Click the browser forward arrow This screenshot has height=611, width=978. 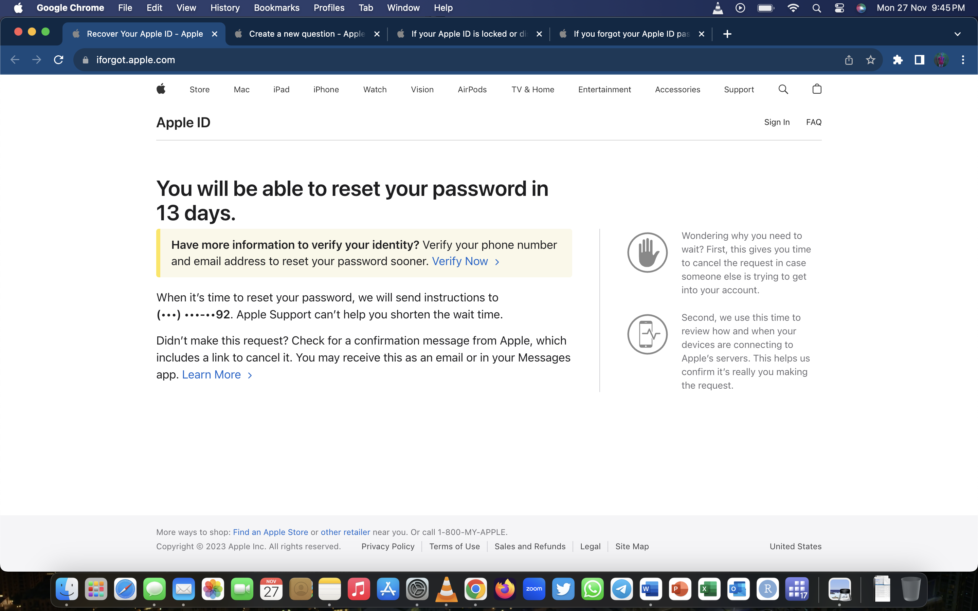click(37, 60)
